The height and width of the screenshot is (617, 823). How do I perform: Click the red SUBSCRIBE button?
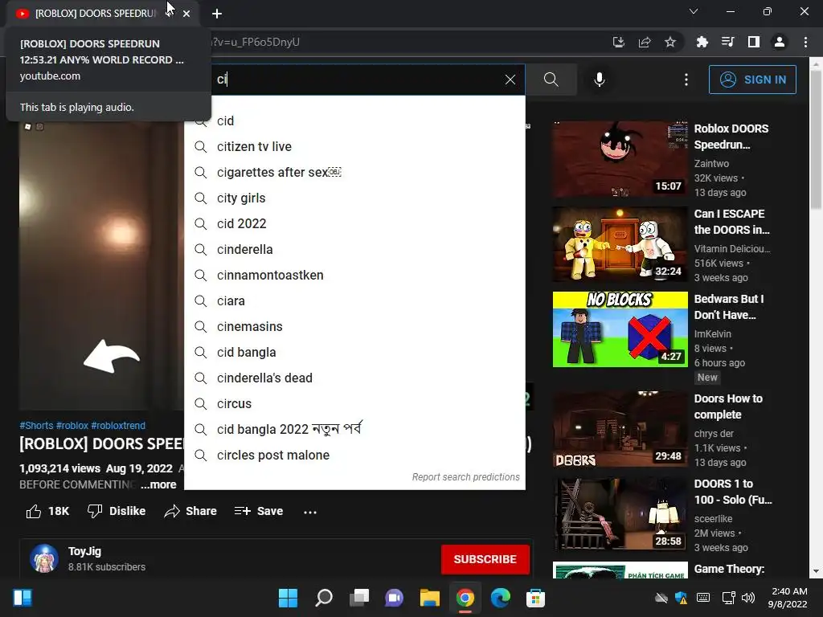485,559
